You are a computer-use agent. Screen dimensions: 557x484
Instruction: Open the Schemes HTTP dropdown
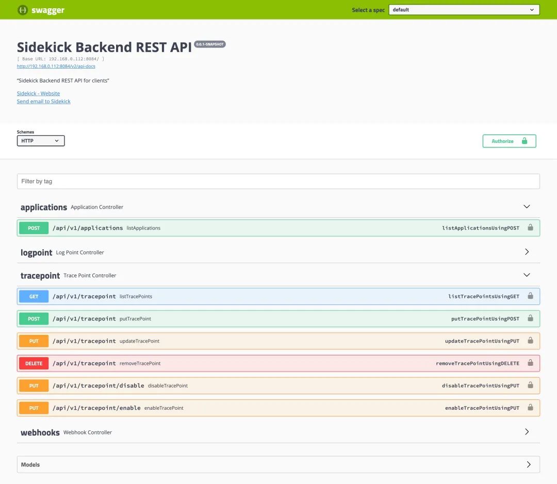41,141
